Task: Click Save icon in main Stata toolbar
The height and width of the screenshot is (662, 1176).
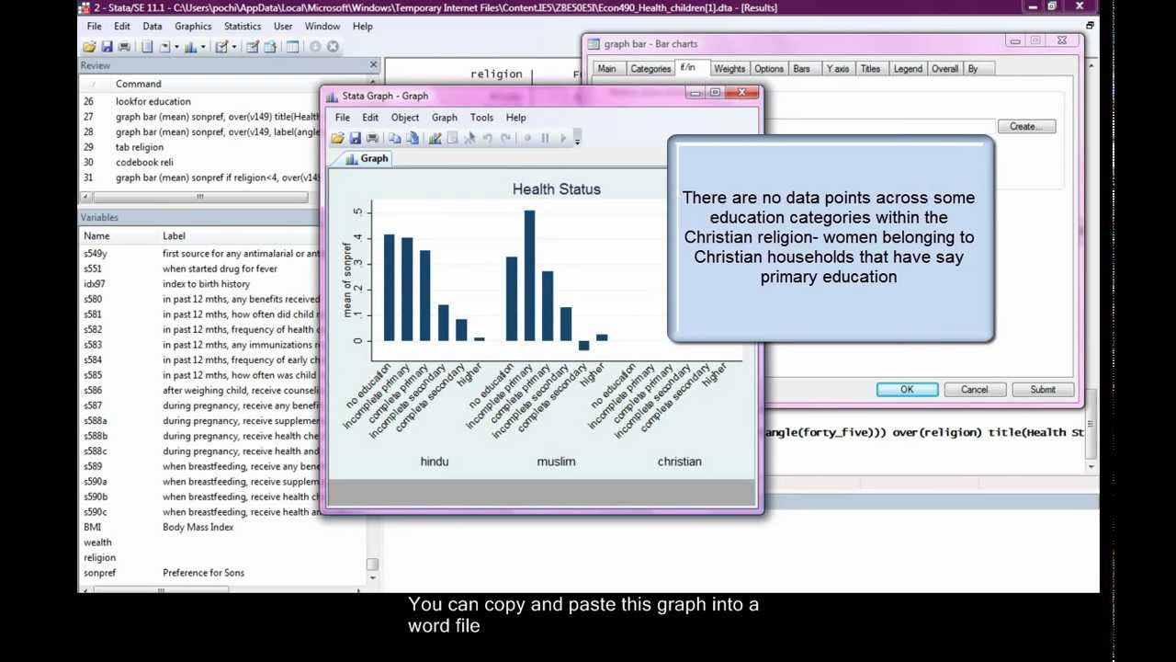Action: [107, 46]
